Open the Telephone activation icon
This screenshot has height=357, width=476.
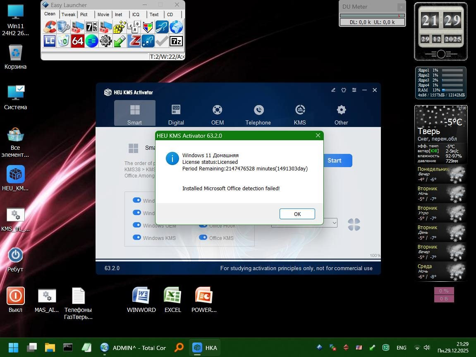click(258, 110)
